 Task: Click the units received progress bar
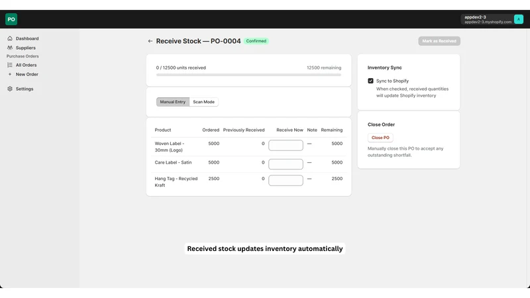248,75
